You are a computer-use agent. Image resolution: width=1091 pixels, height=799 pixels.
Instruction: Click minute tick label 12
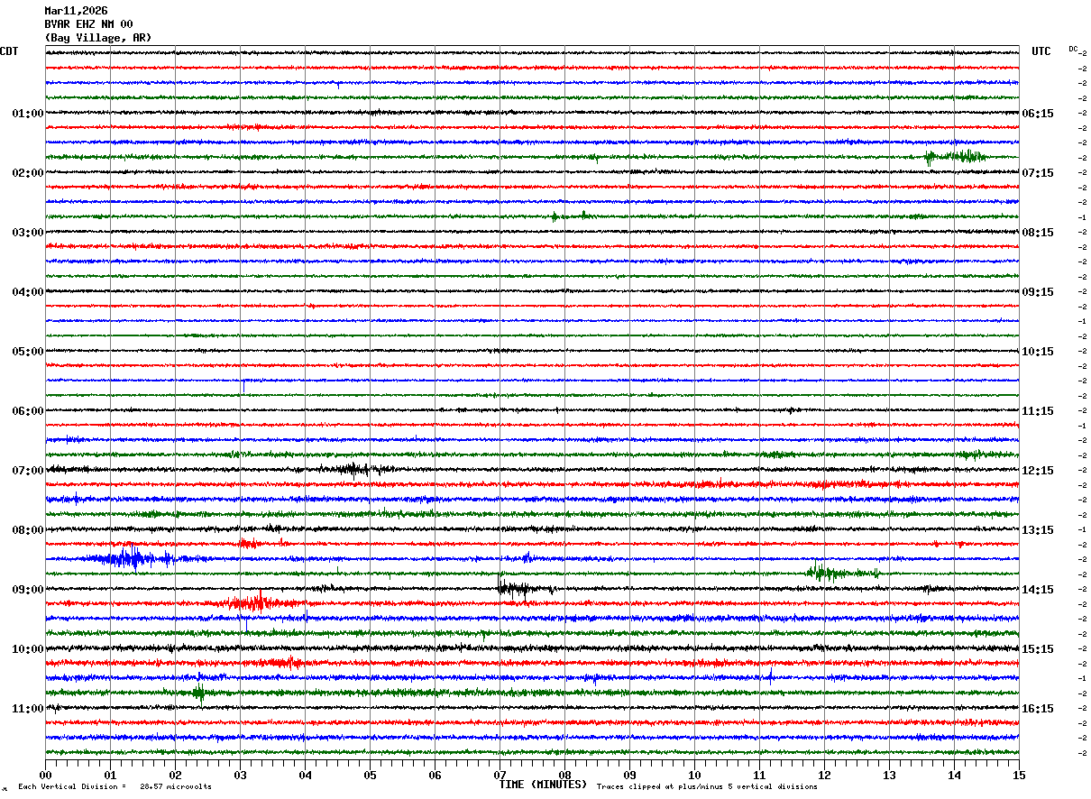click(x=824, y=775)
